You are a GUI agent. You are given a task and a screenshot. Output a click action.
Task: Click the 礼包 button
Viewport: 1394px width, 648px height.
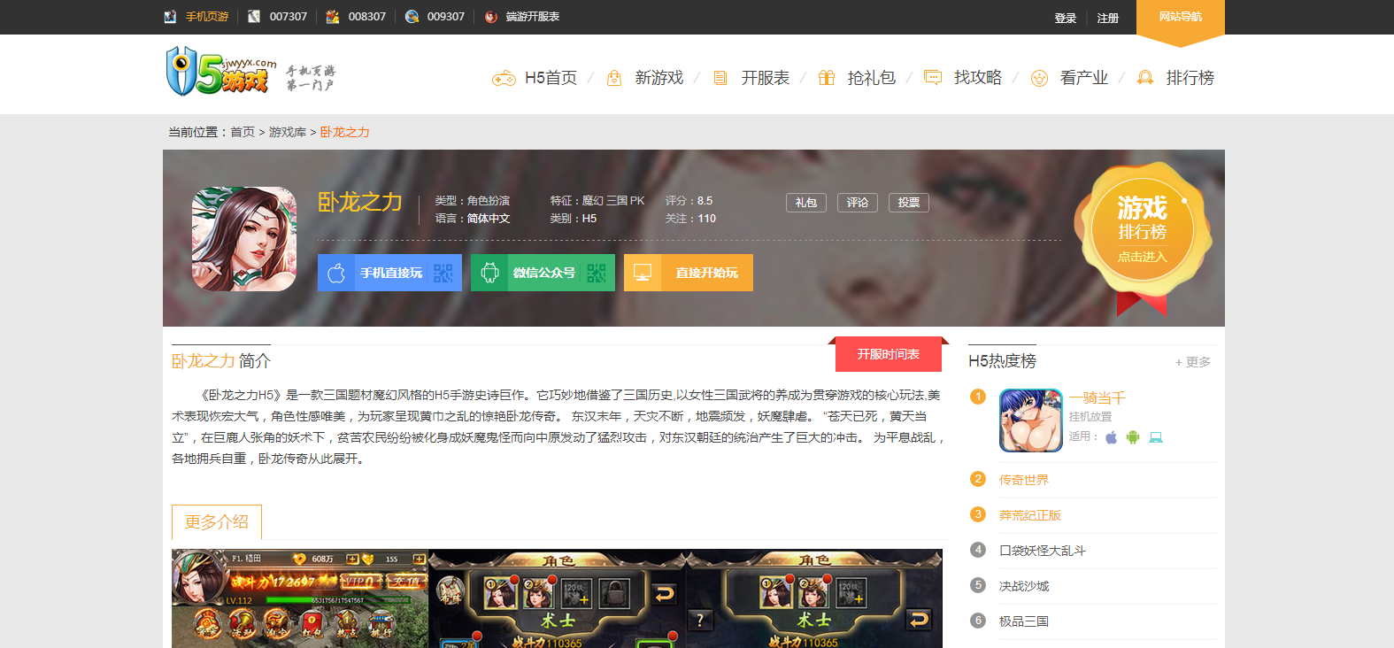[806, 203]
